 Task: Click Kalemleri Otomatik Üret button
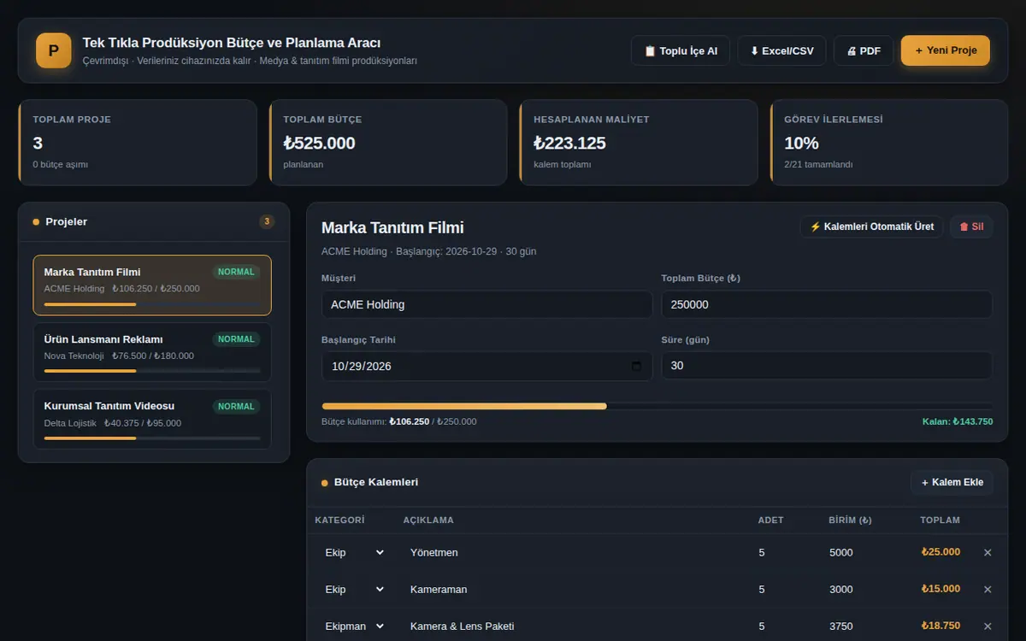[872, 226]
